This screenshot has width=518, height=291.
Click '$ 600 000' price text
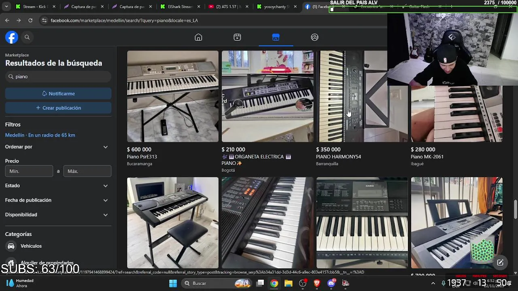click(139, 150)
